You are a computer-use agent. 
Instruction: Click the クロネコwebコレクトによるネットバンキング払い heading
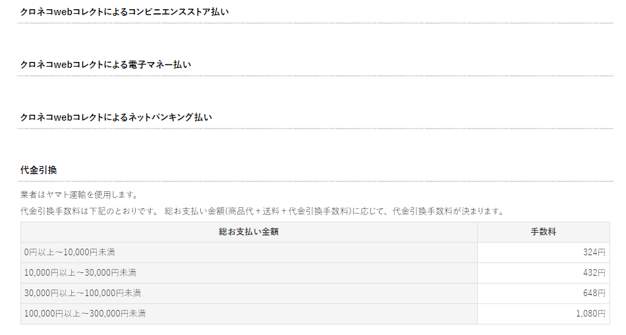[116, 117]
